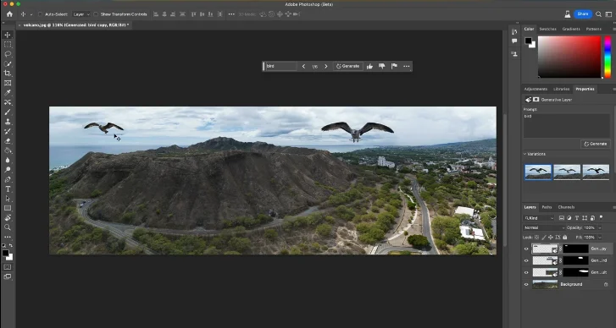
Task: Switch to the Gradients tab
Action: coord(571,29)
